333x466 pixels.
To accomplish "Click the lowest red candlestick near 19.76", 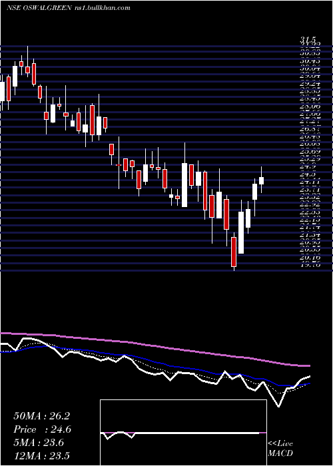I will pyautogui.click(x=234, y=252).
